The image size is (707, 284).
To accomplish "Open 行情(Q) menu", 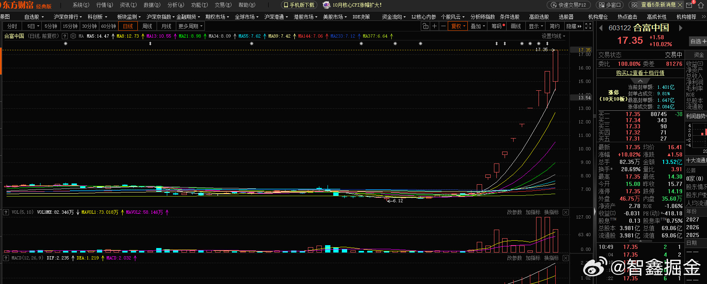I will [104, 5].
